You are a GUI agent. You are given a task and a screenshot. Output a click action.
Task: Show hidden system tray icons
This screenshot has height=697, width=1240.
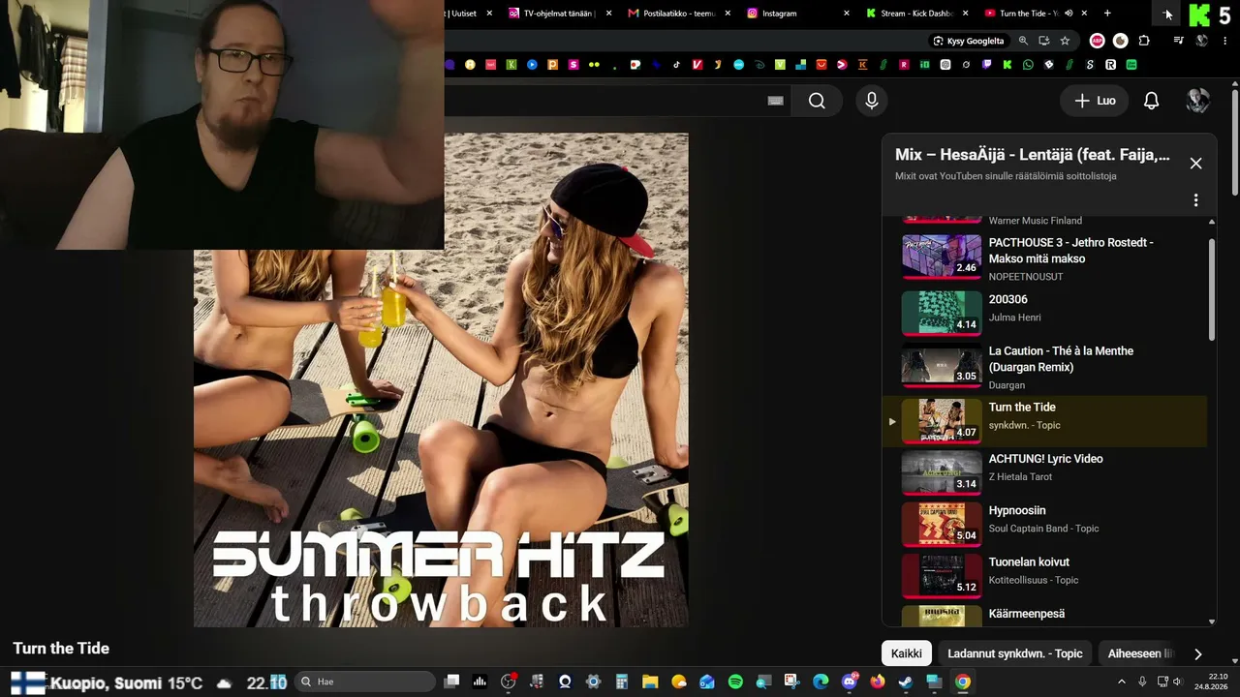[x=1122, y=682]
